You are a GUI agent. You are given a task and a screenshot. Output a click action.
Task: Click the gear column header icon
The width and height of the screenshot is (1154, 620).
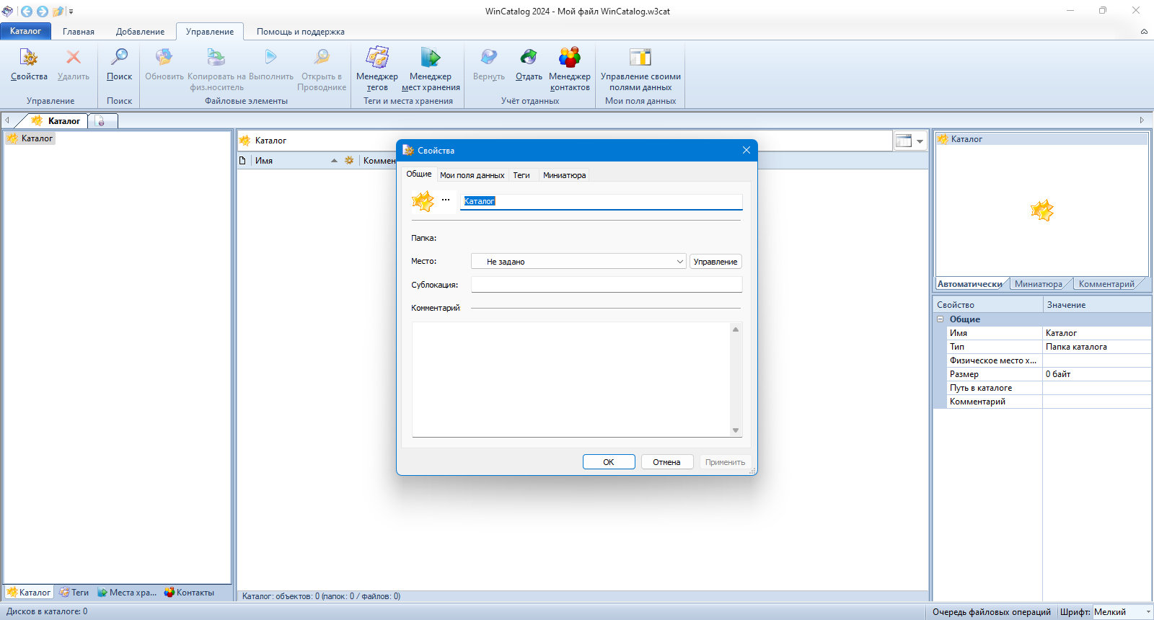(x=349, y=161)
